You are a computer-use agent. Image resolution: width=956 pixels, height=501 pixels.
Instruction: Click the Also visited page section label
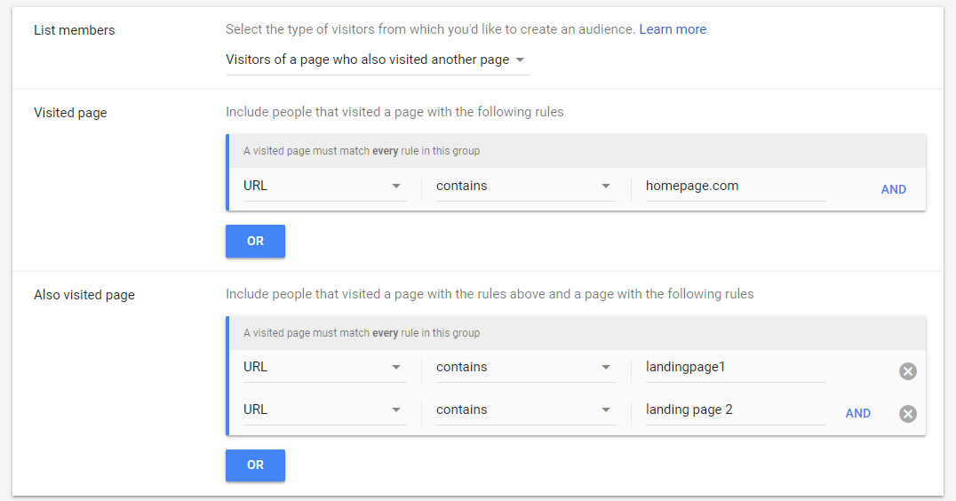coord(84,295)
